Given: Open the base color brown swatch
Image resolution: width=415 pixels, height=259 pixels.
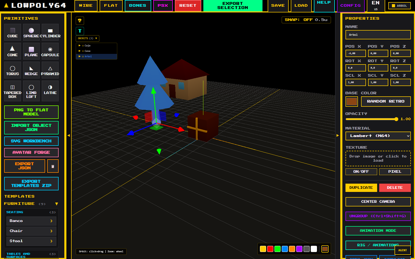Looking at the screenshot, I should (x=352, y=102).
